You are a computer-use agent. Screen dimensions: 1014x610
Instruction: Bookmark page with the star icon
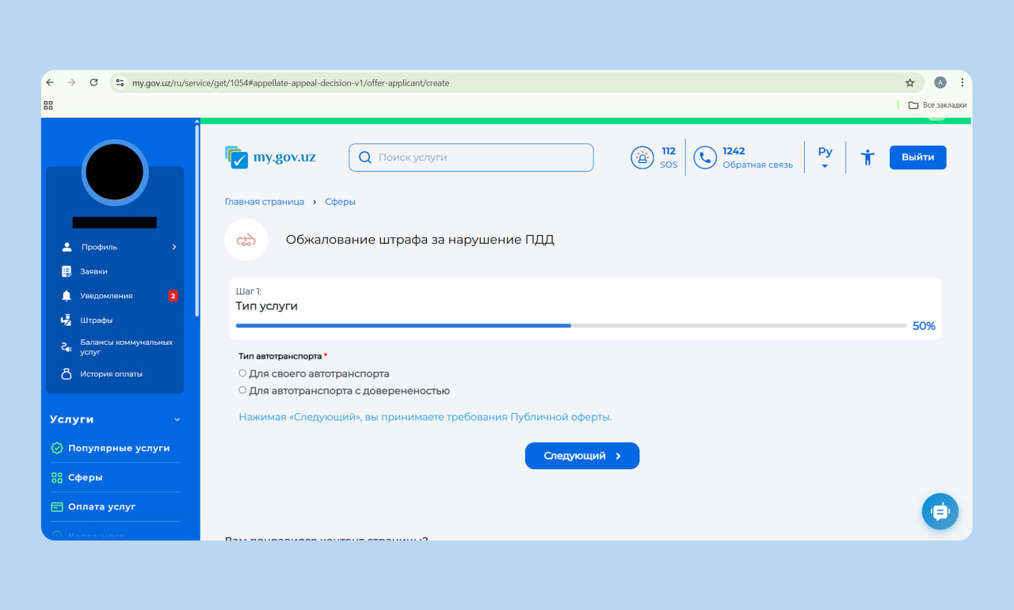909,83
